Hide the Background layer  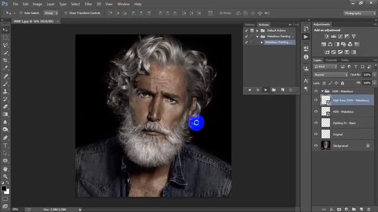pos(316,145)
